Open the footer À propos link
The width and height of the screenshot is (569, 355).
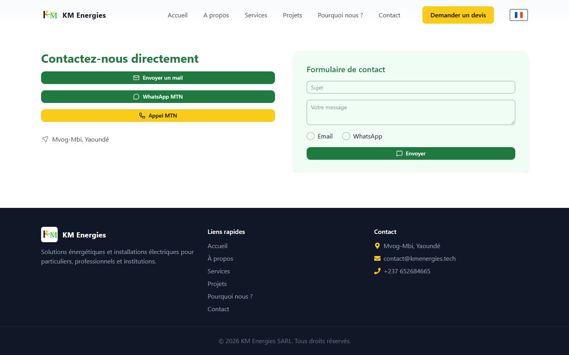[x=220, y=258]
